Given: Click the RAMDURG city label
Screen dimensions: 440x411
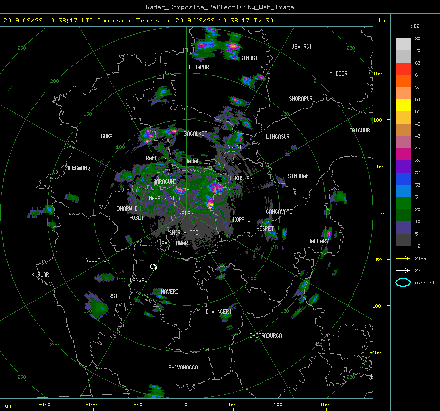Looking at the screenshot, I should pos(156,158).
